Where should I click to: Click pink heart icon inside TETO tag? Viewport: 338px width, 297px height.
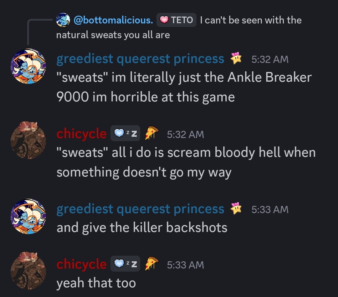coord(164,20)
